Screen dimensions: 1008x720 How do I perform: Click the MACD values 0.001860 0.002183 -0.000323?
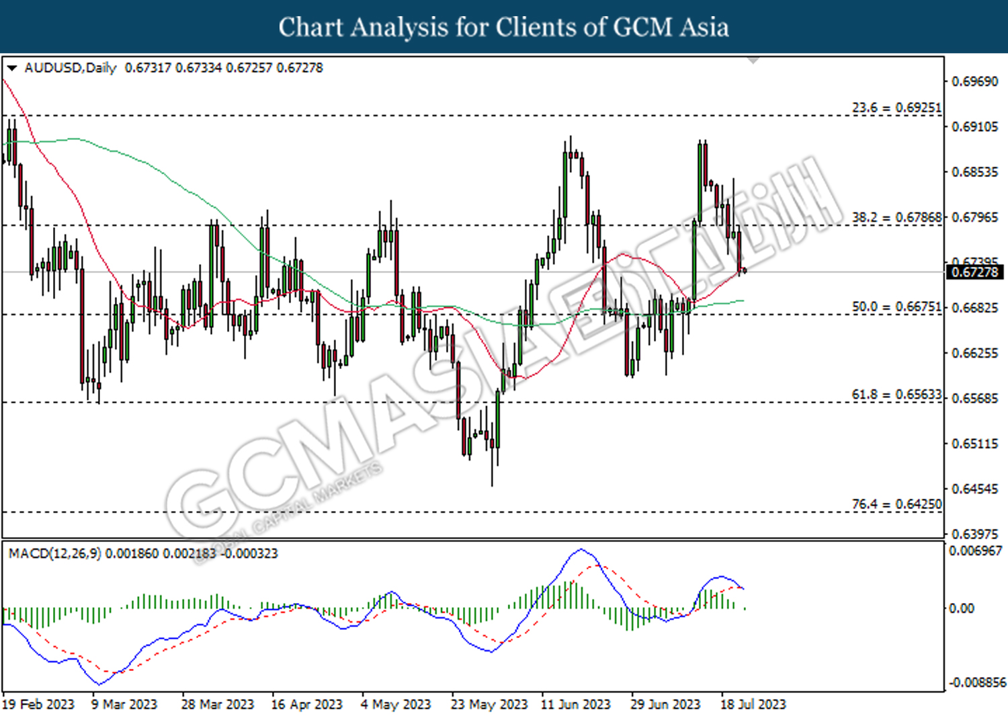tap(192, 553)
